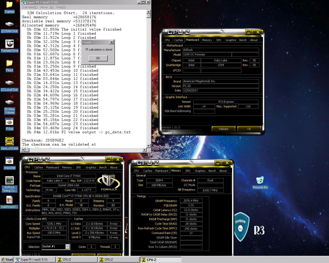Open Graphics tab in CPU window
The width and height of the screenshot is (329, 263).
(x=91, y=167)
